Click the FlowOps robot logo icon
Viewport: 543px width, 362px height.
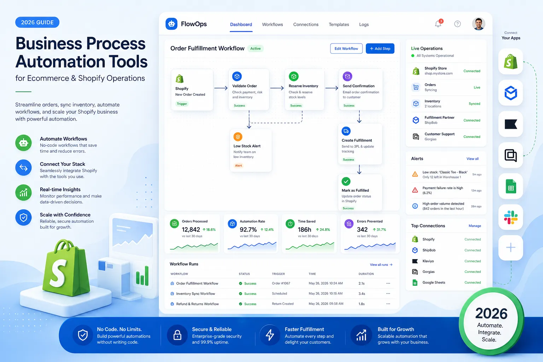coord(171,24)
